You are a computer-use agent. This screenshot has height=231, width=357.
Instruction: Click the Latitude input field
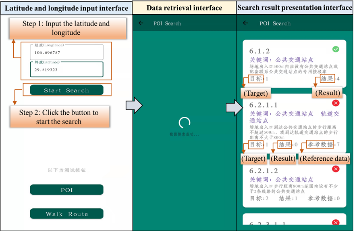point(66,69)
